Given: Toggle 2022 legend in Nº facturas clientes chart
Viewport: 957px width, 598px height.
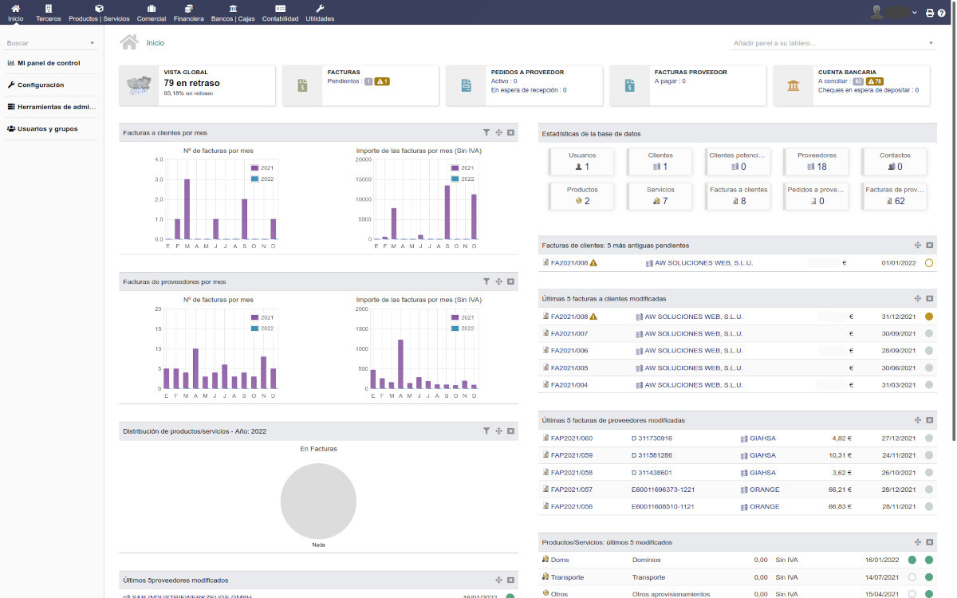Looking at the screenshot, I should pyautogui.click(x=262, y=179).
